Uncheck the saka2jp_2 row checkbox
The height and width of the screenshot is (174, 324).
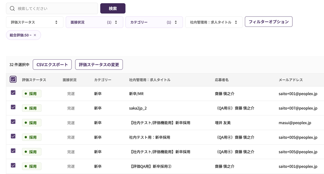click(13, 107)
